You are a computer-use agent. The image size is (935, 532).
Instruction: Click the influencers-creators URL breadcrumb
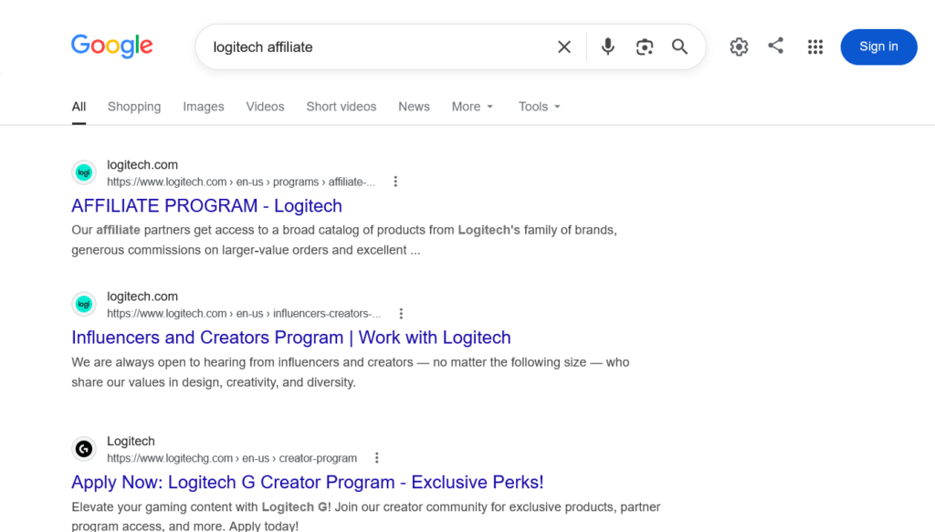244,313
